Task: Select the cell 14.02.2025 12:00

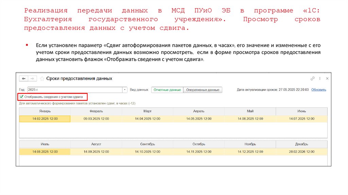Action: point(45,119)
